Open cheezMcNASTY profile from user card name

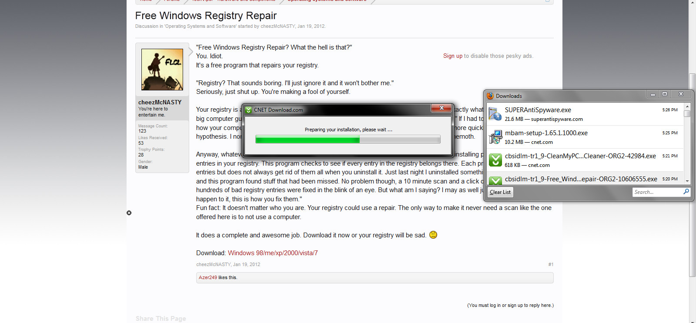click(x=160, y=102)
